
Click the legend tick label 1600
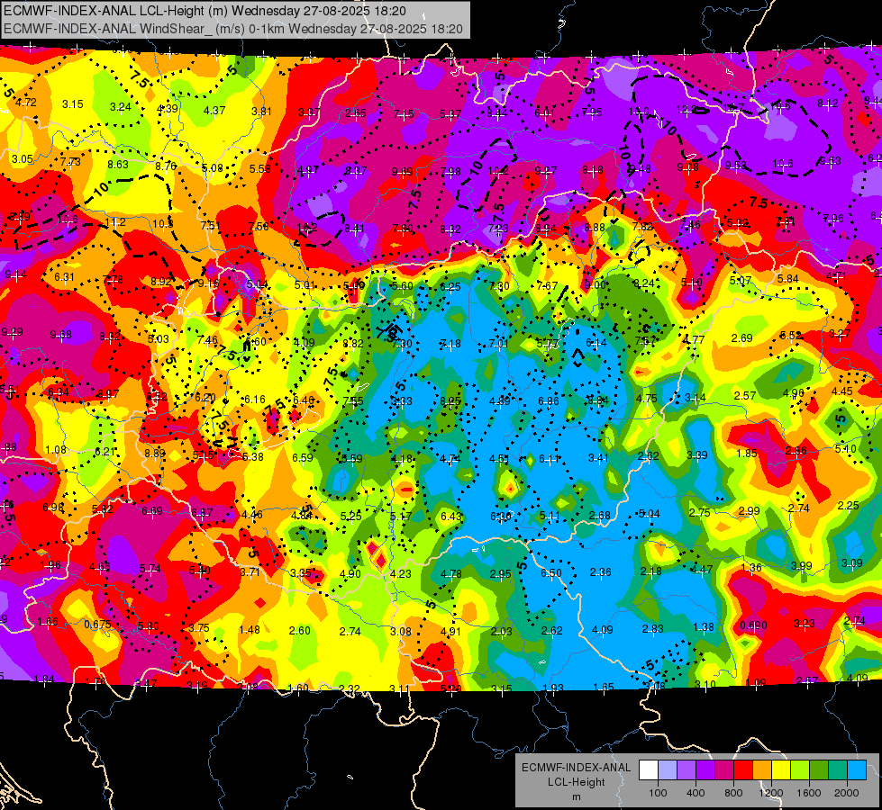click(809, 793)
